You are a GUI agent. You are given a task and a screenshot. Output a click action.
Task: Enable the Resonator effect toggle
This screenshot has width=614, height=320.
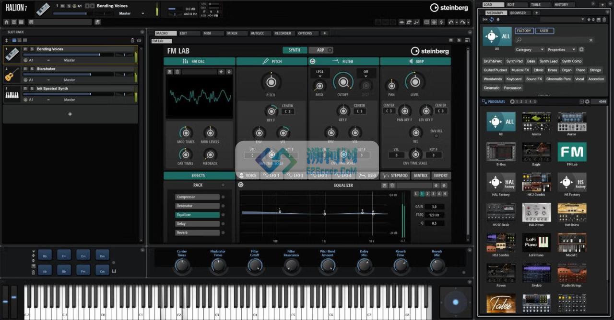click(223, 206)
